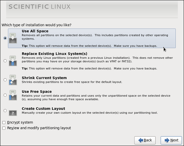Select the Replace Existing Linux System(s) radio button
The width and height of the screenshot is (184, 146).
pos(5,61)
